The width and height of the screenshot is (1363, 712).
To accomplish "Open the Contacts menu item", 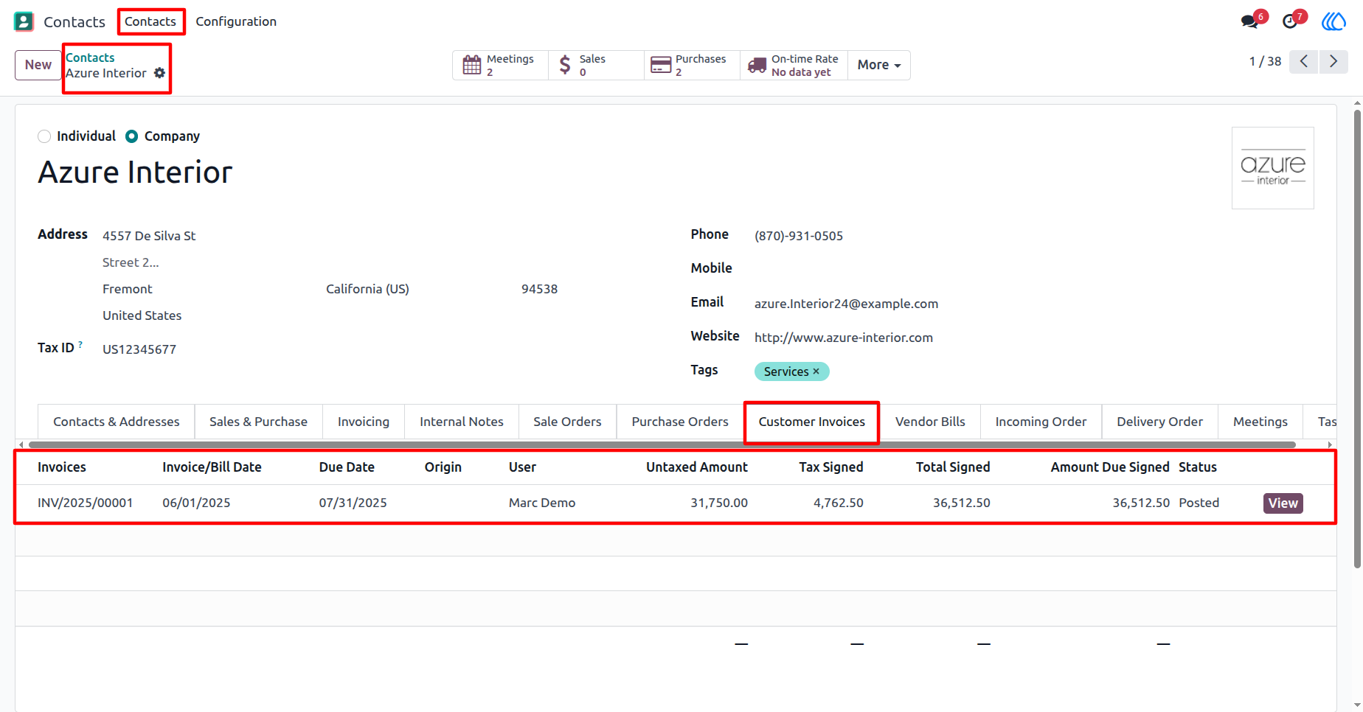I will tap(150, 21).
